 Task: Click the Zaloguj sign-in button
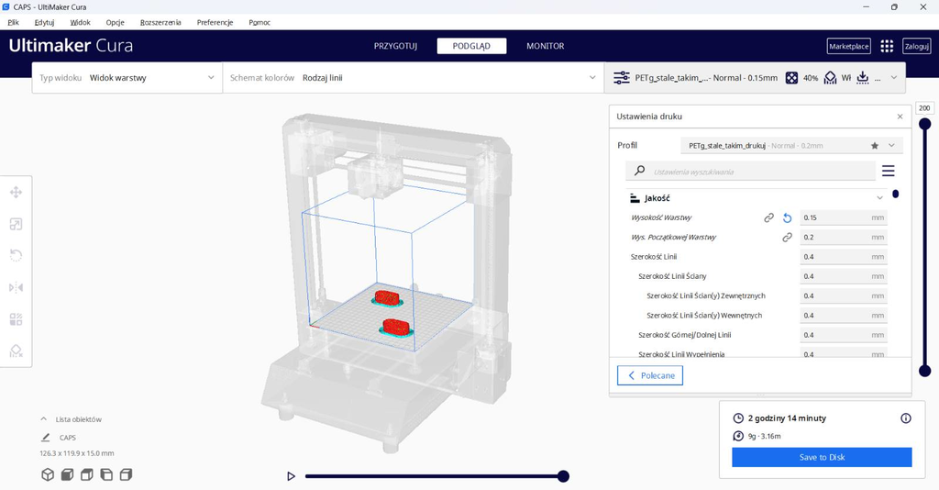(917, 46)
